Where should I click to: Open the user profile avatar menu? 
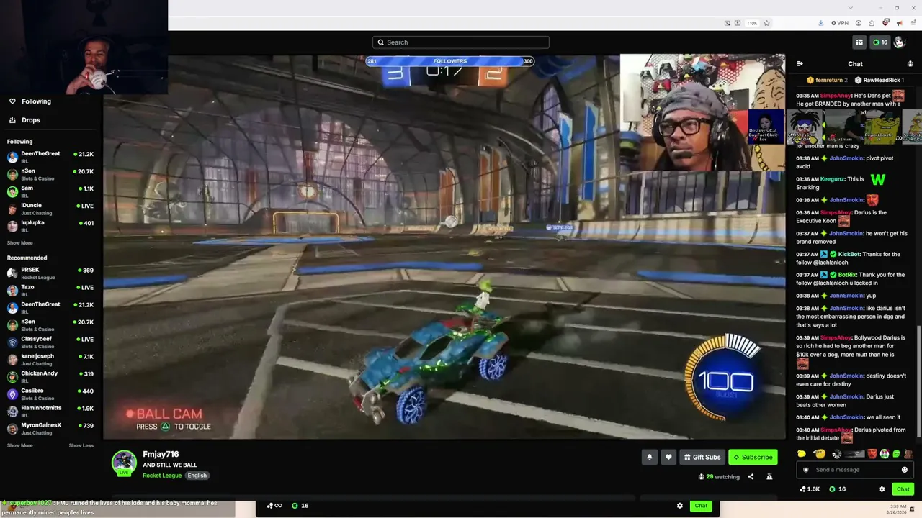tap(899, 42)
